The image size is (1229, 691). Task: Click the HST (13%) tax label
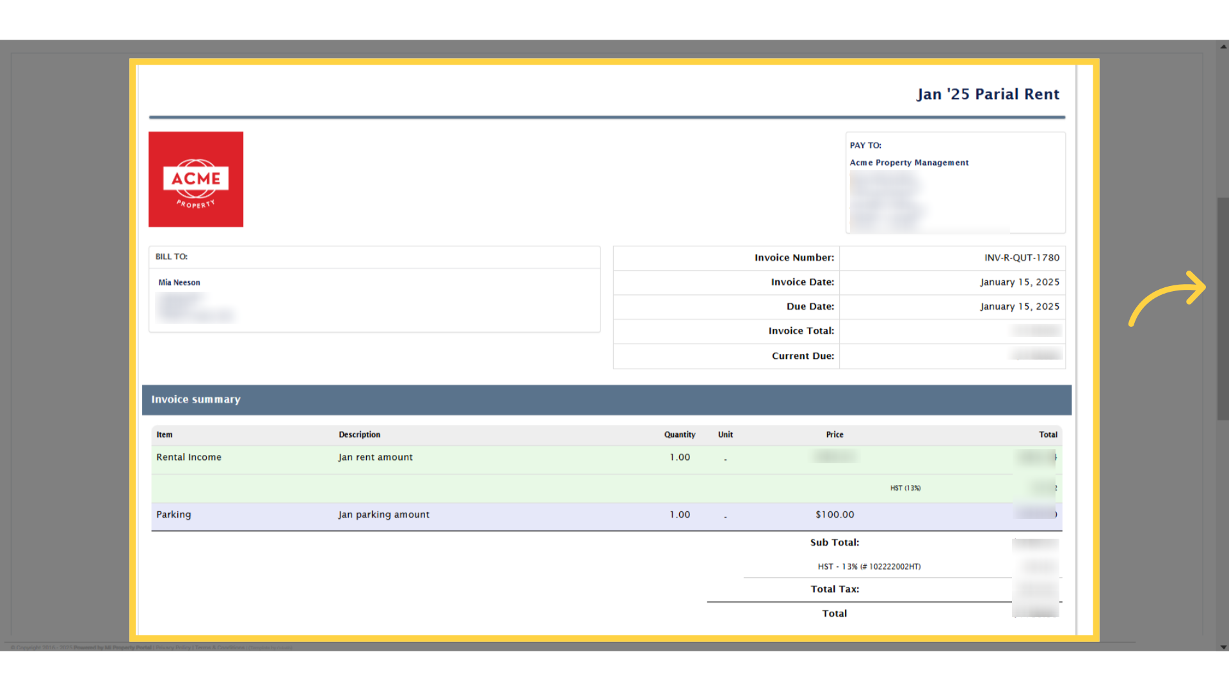click(905, 488)
